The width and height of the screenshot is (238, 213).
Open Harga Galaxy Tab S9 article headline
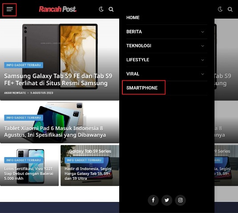(x=88, y=174)
